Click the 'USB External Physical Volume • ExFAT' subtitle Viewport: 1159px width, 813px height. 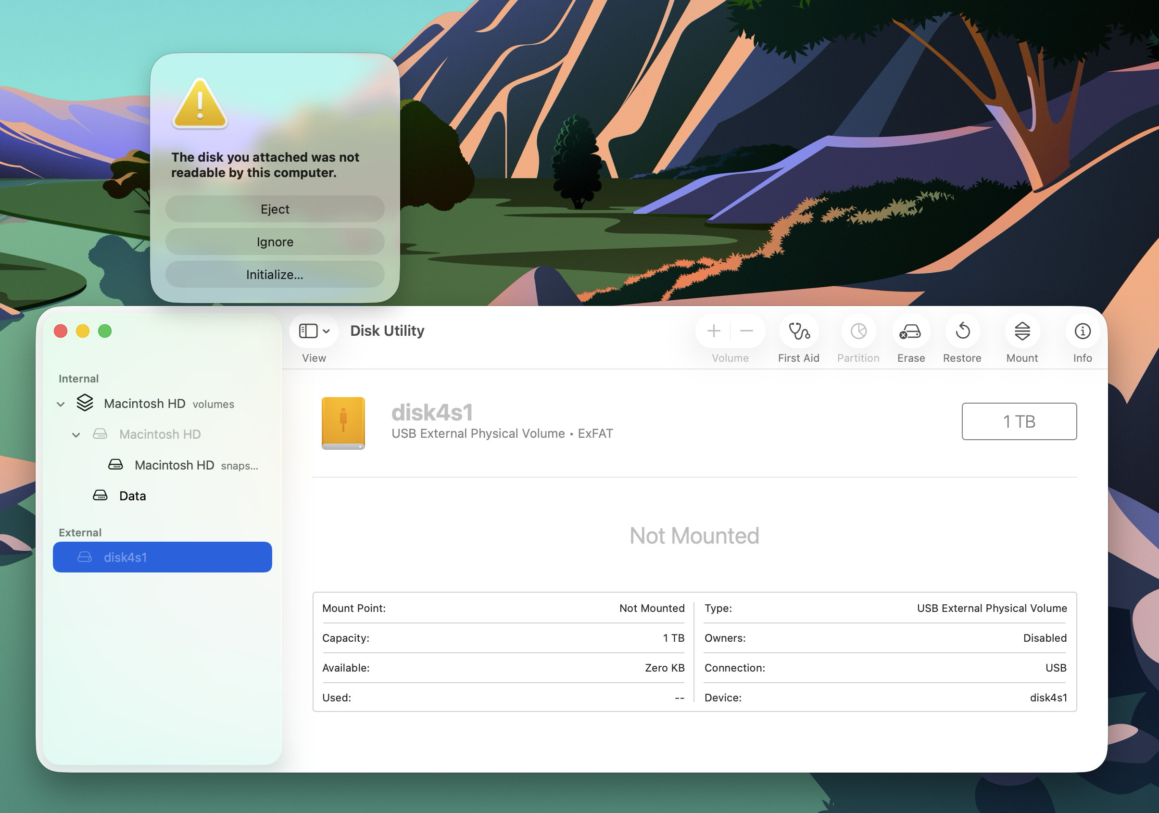click(x=502, y=433)
